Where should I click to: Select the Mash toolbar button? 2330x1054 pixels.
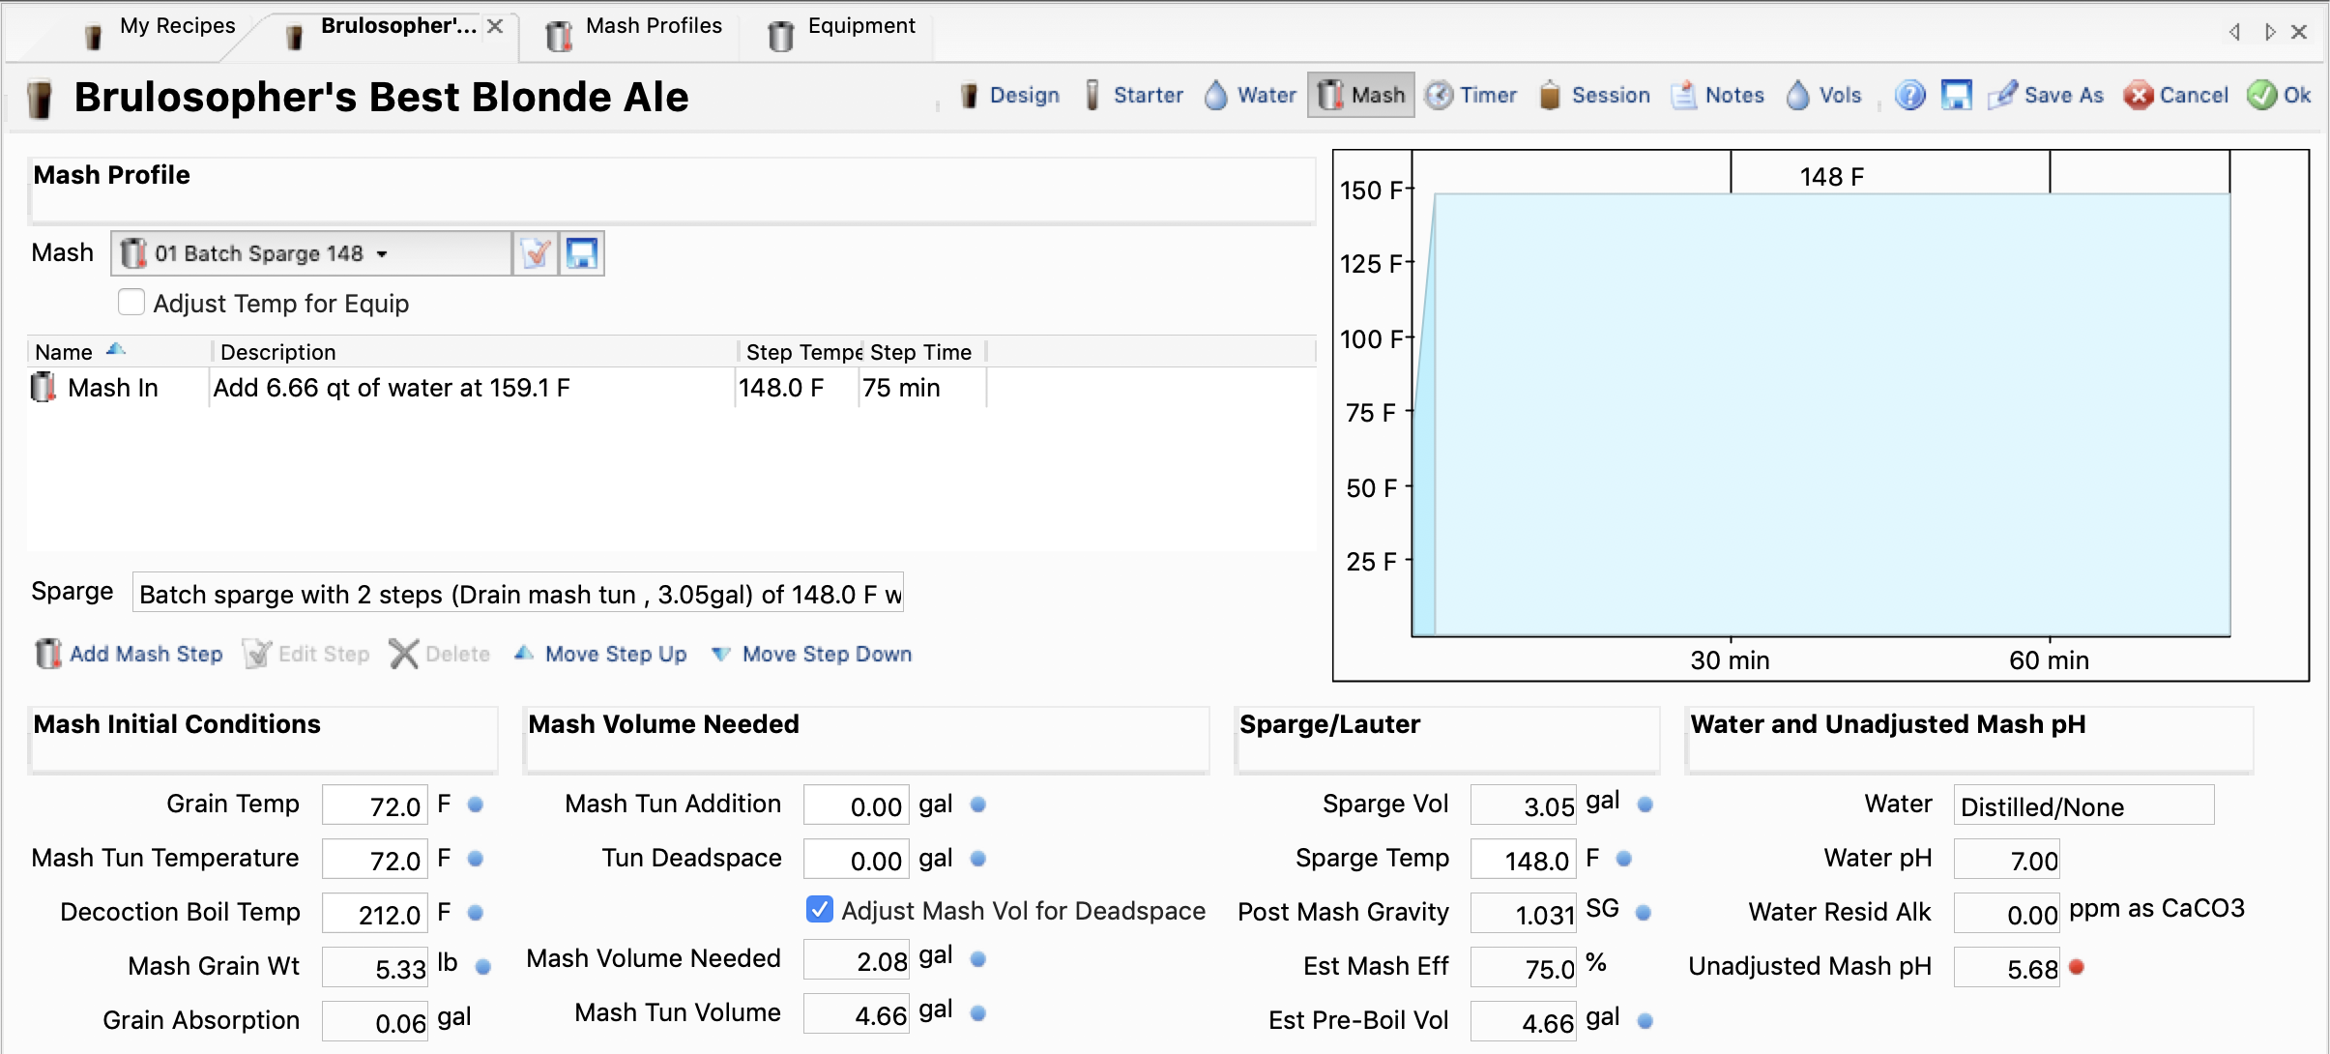point(1361,95)
